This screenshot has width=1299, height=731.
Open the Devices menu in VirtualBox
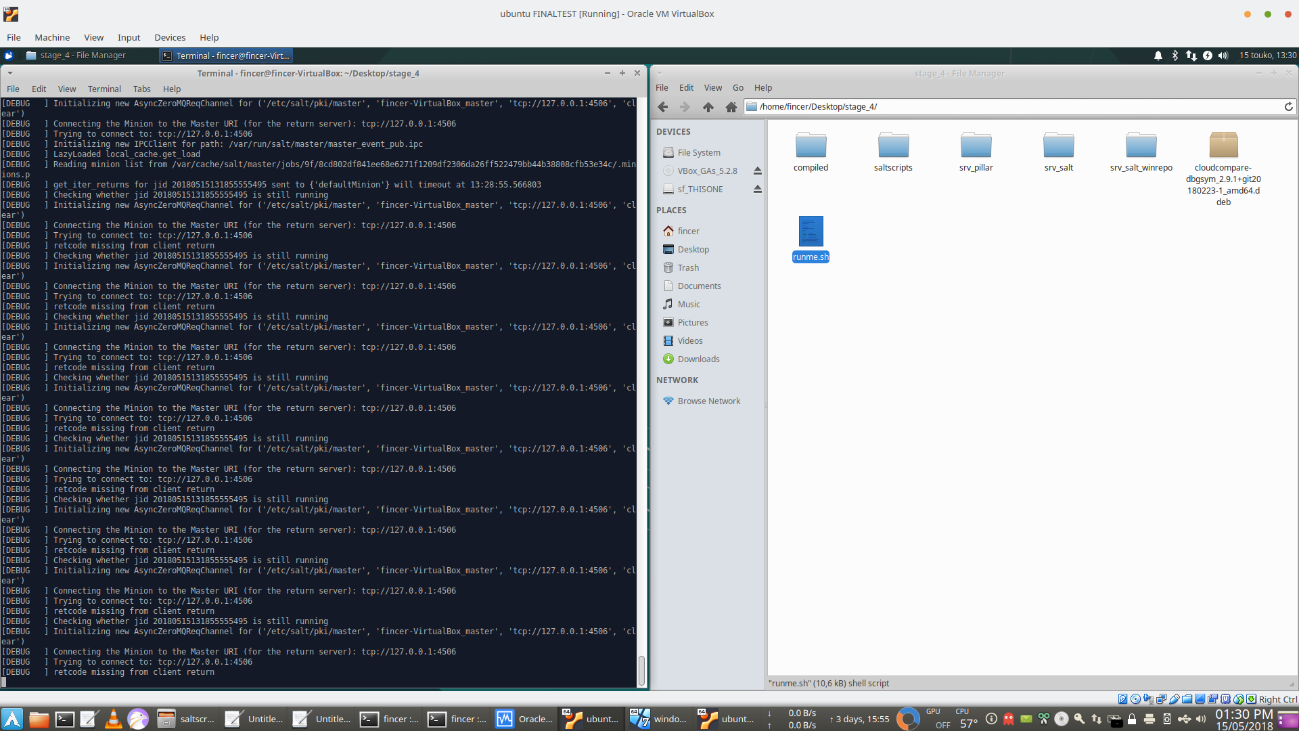(169, 38)
